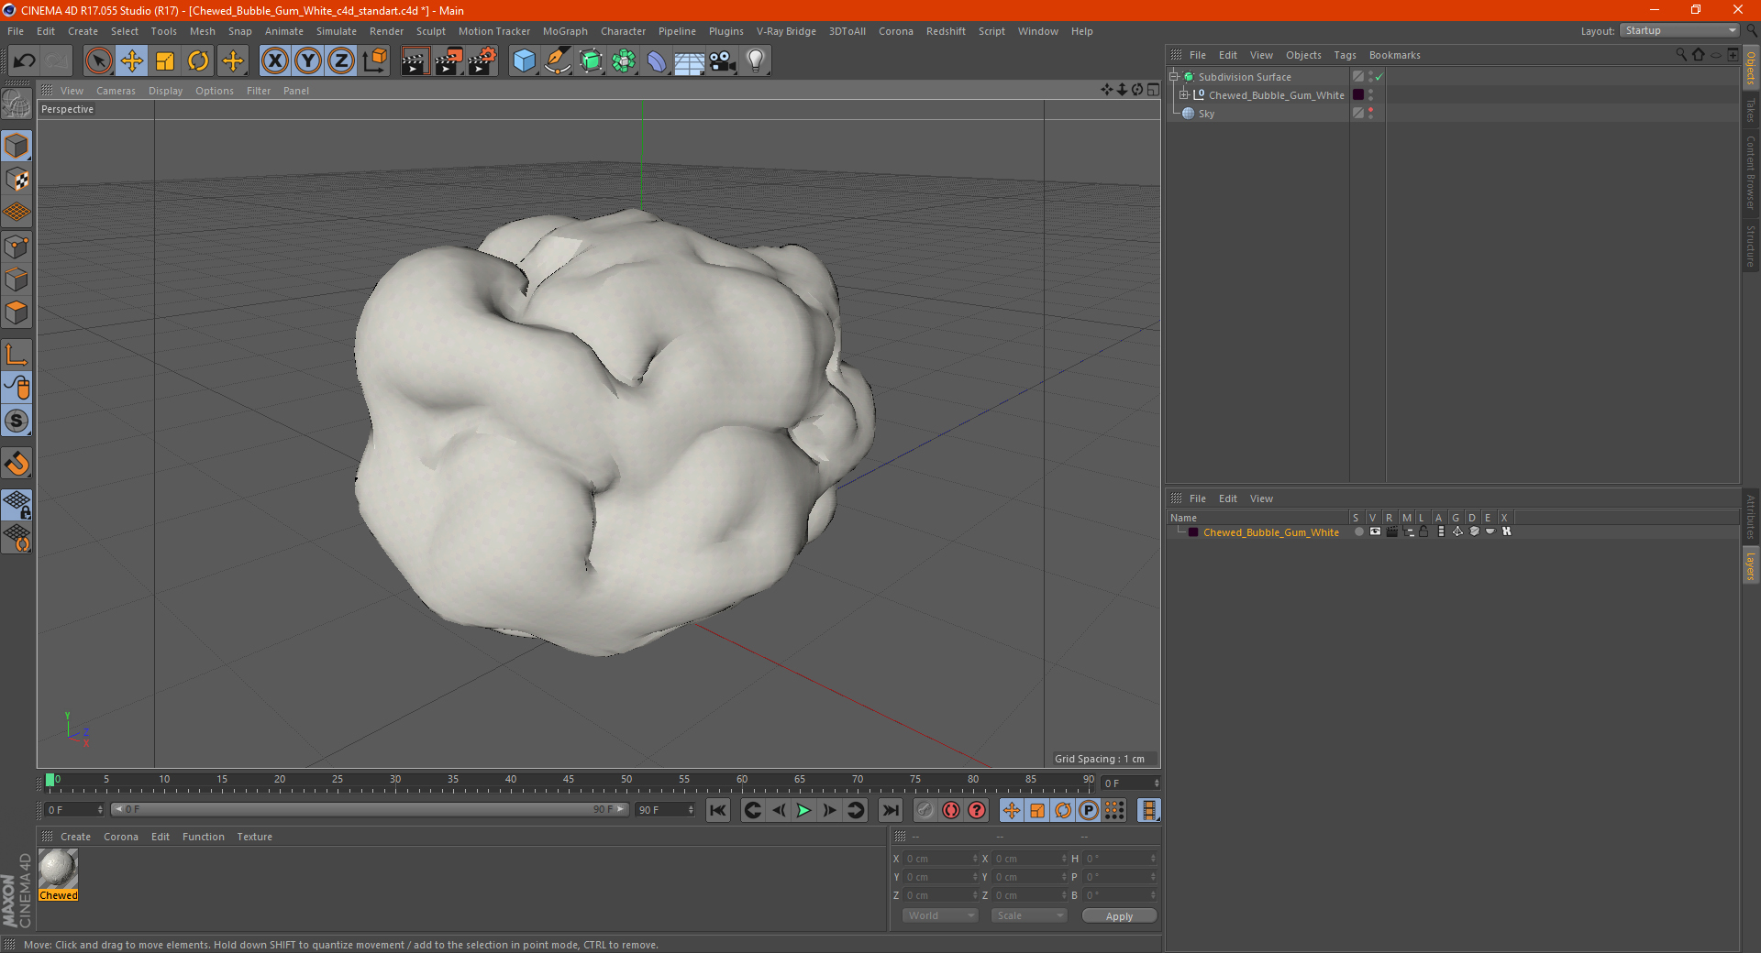Viewport: 1761px width, 953px height.
Task: Render the active view
Action: [415, 61]
